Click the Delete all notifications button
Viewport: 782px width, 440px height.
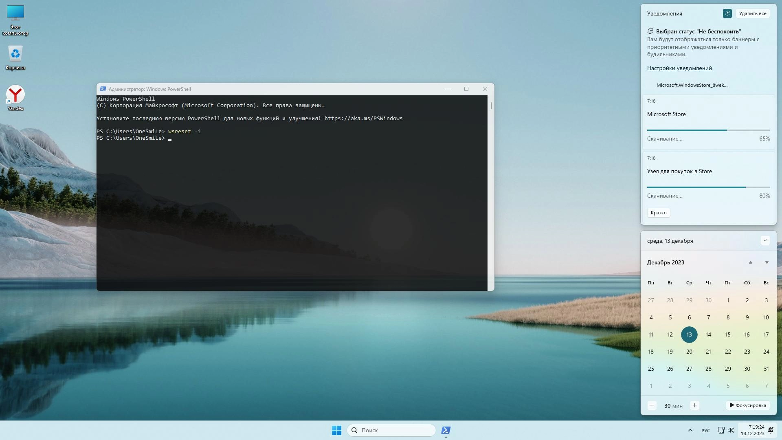(752, 13)
